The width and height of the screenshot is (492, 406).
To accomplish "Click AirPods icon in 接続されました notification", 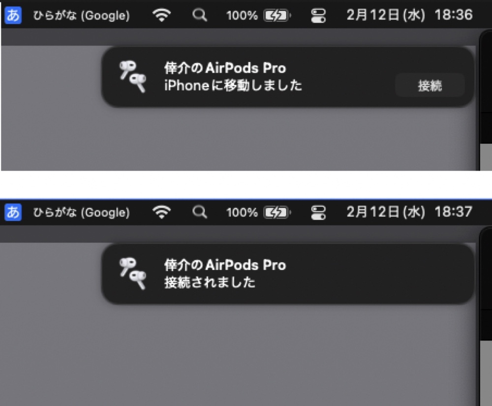I will [x=133, y=274].
